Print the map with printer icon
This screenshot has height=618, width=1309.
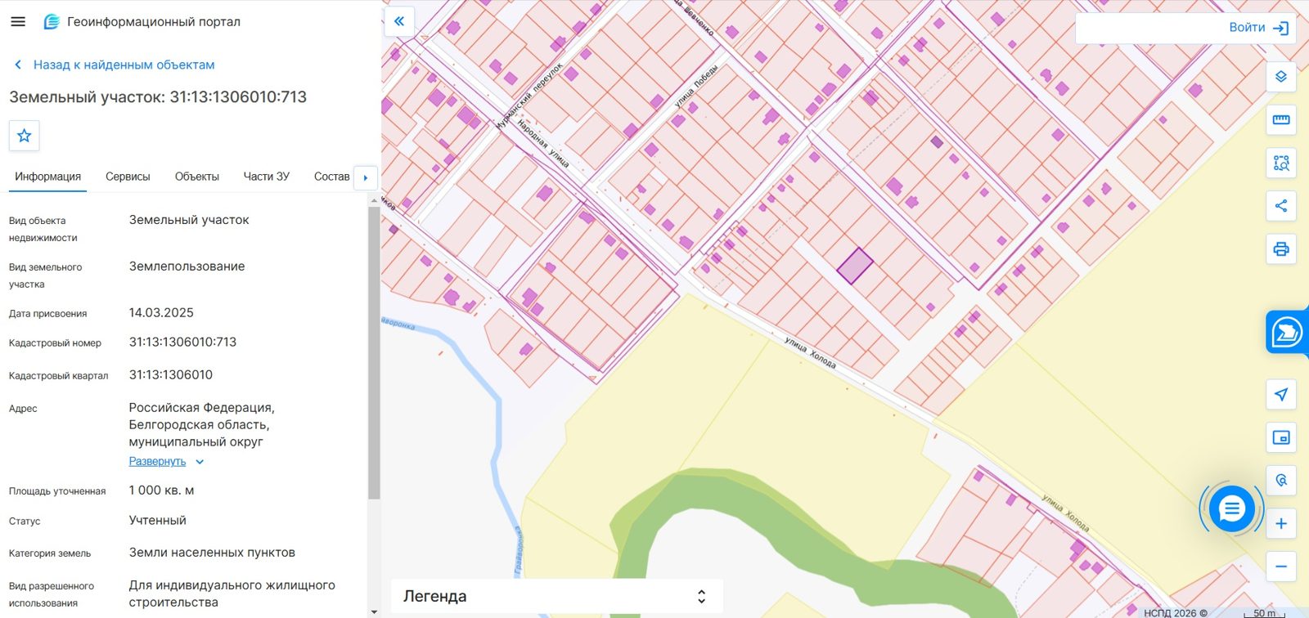pos(1281,249)
